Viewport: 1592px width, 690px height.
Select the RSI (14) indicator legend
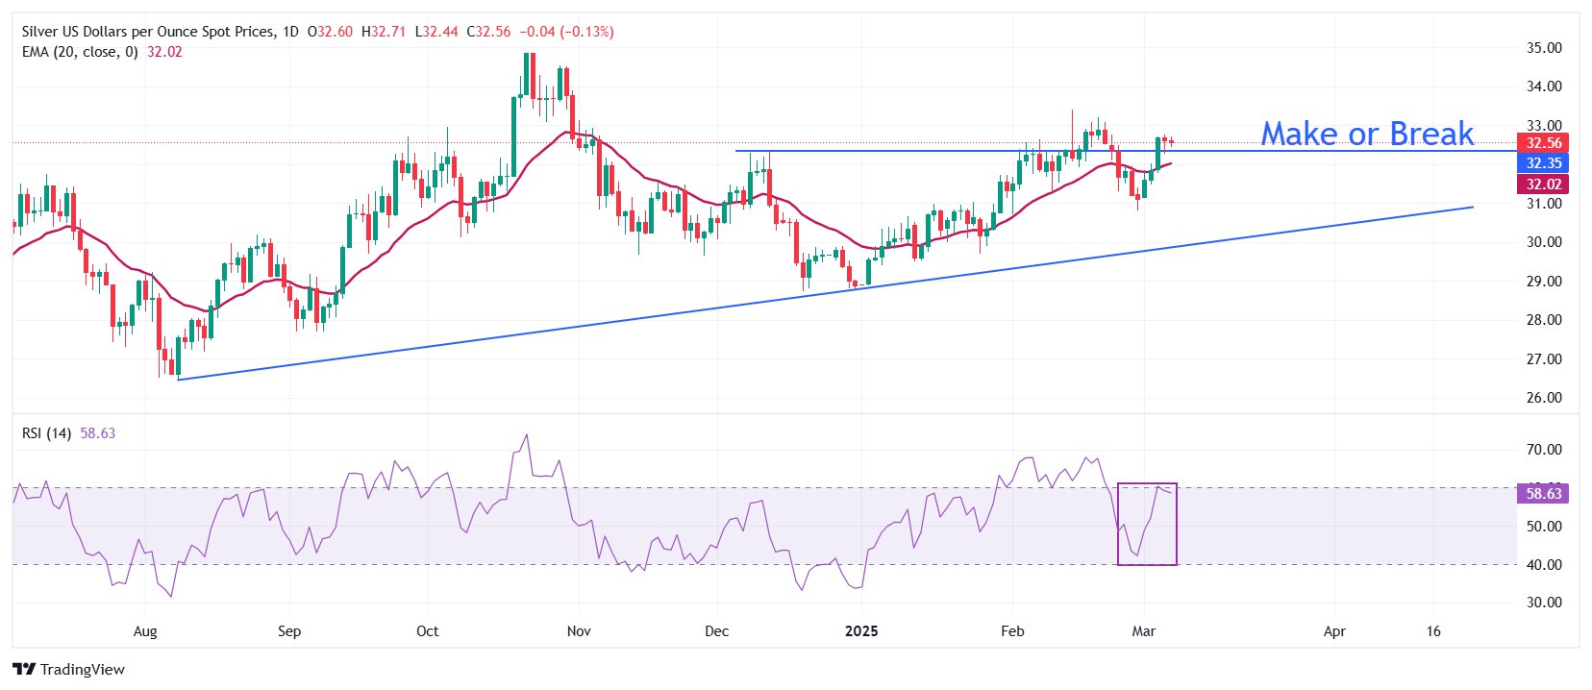point(46,433)
